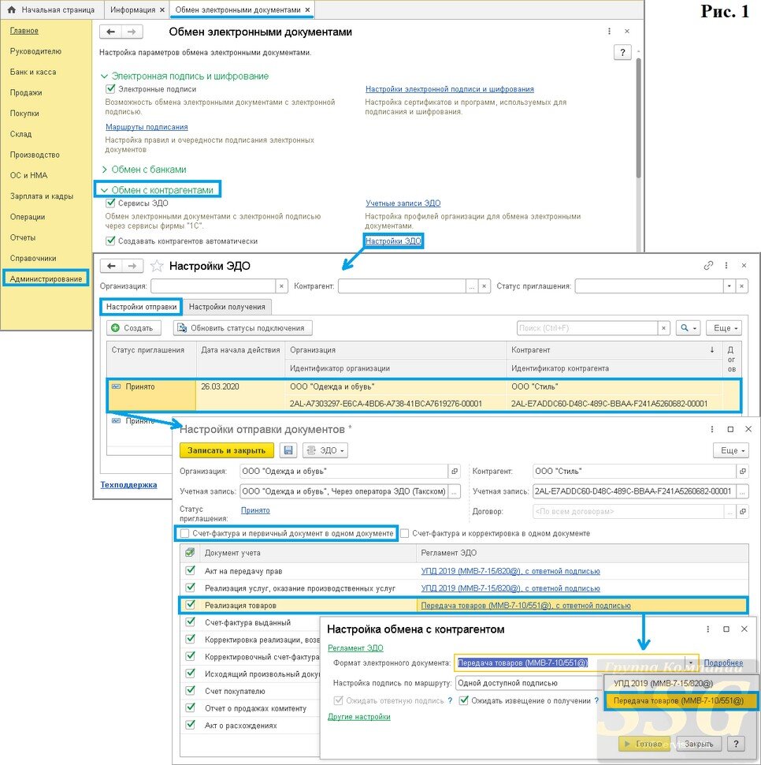Open Статус приглашения dropdown arrow
The image size is (761, 765).
(729, 286)
